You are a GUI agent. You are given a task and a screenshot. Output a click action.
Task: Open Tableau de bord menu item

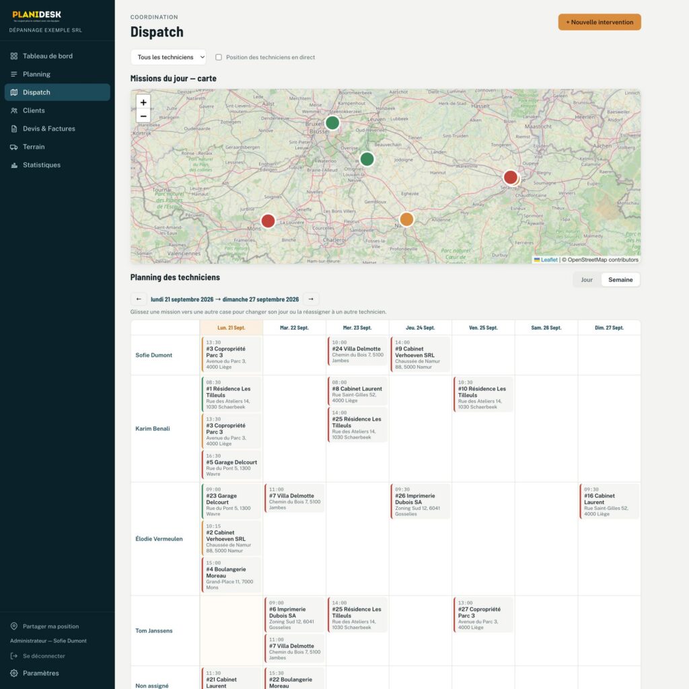(x=57, y=56)
